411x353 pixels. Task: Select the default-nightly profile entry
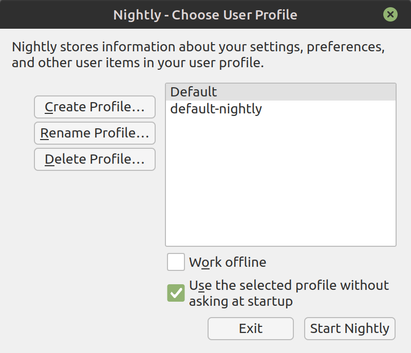click(281, 109)
